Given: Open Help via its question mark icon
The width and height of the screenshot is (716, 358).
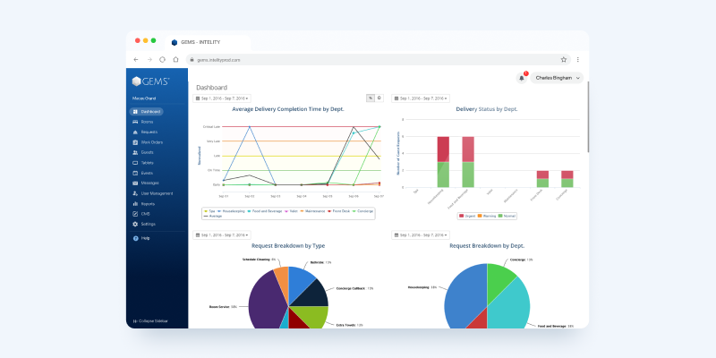Looking at the screenshot, I should coord(136,238).
